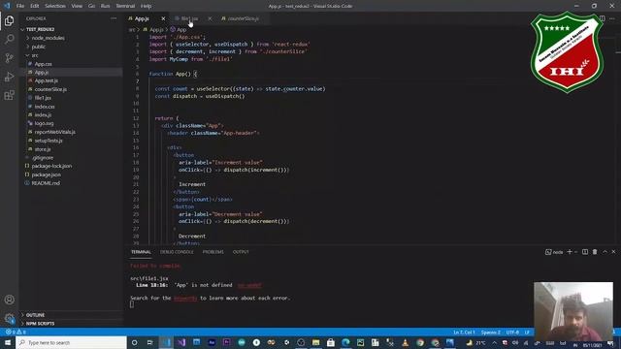The height and width of the screenshot is (349, 621).
Task: Open the Source Control view
Action: coord(9,58)
